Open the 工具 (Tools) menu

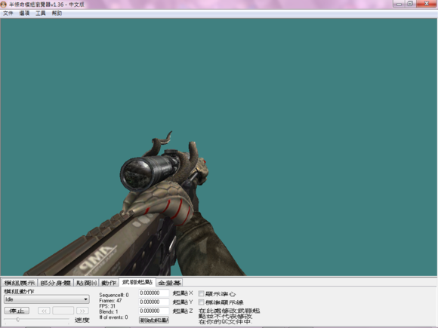coord(41,13)
